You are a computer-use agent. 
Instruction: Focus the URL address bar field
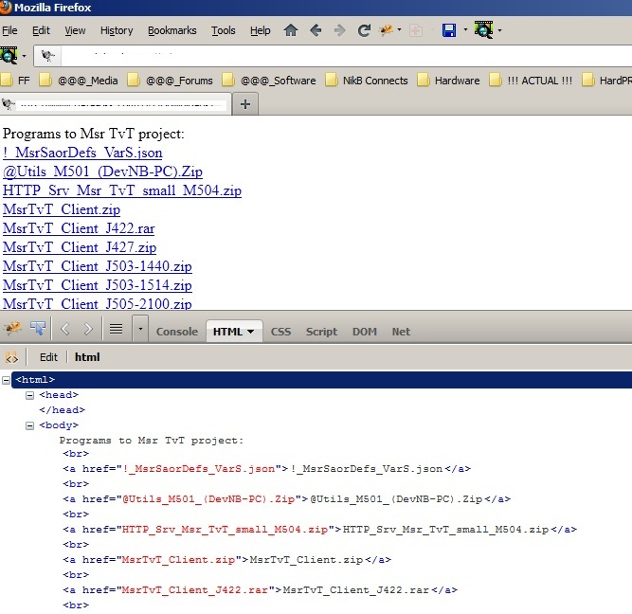click(x=347, y=56)
